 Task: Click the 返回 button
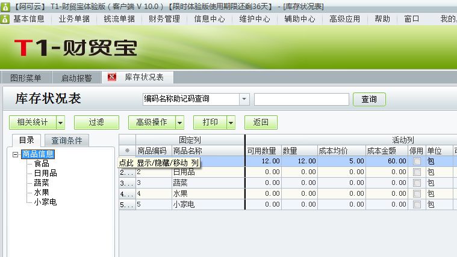click(261, 122)
